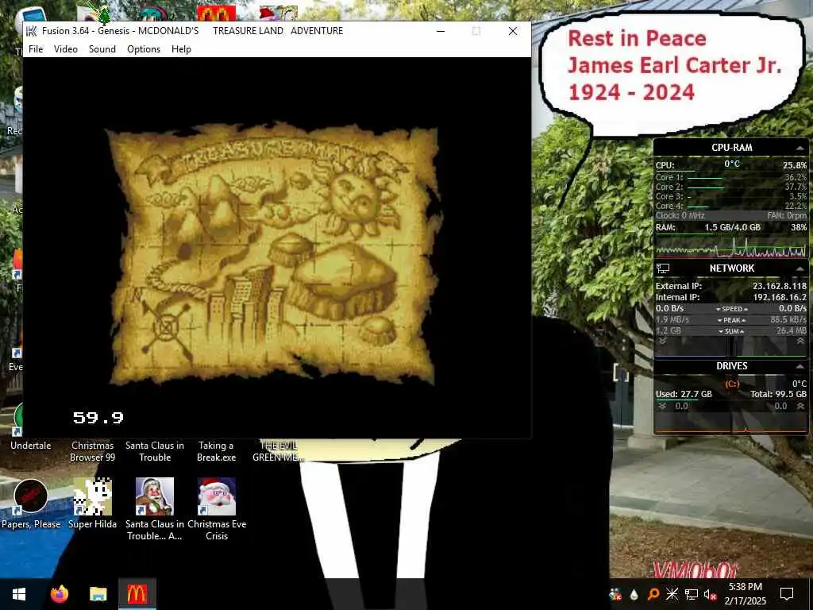Image resolution: width=813 pixels, height=610 pixels.
Task: Select the Undertale desktop label
Action: tap(31, 446)
